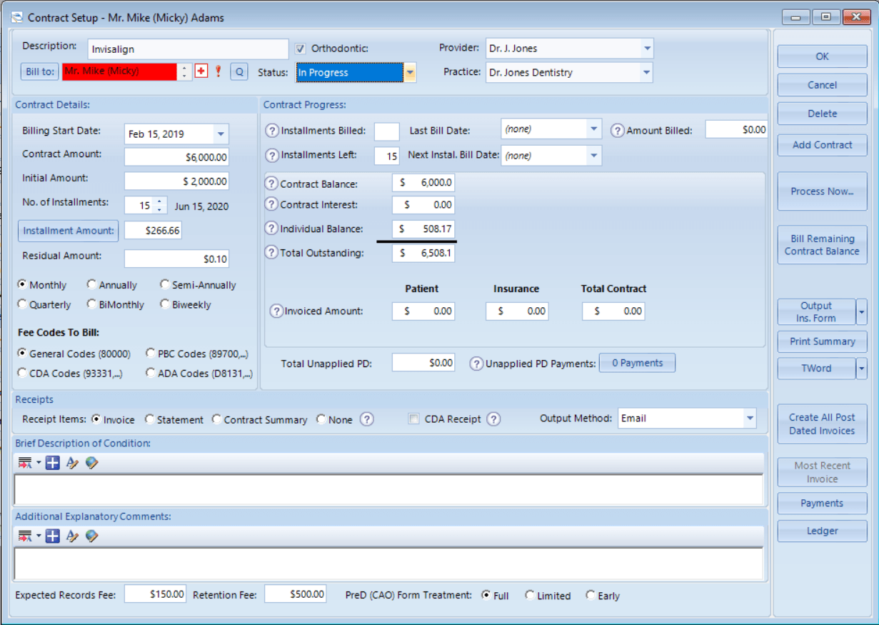
Task: Click spell-check icon in Brief Description toolbar
Action: click(x=72, y=463)
